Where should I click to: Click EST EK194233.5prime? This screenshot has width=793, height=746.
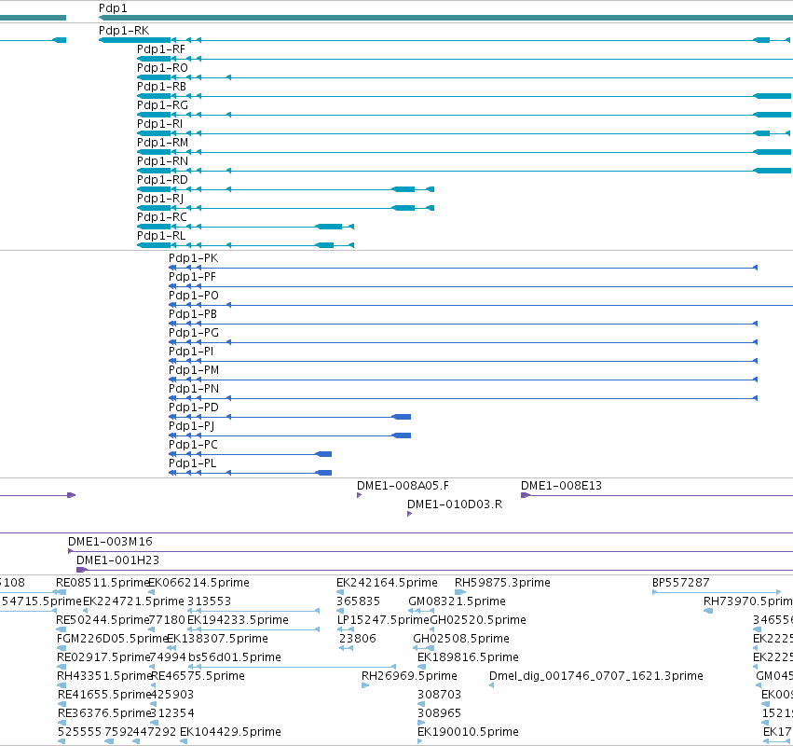239,620
